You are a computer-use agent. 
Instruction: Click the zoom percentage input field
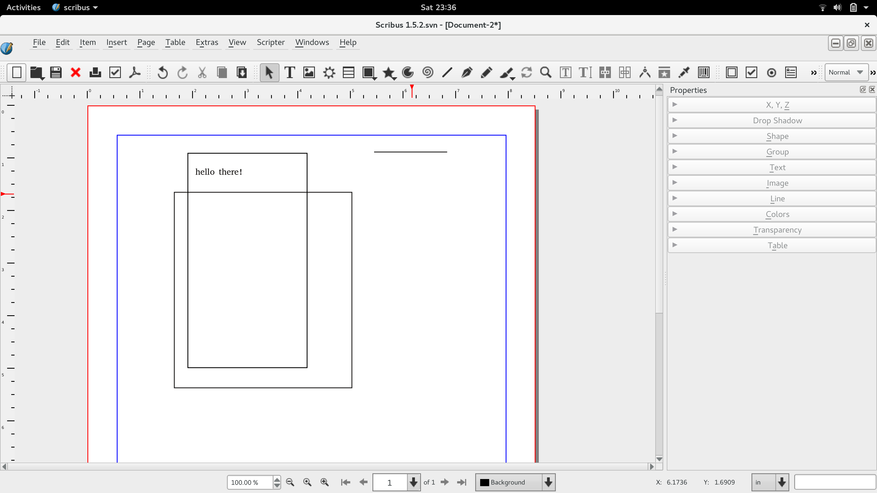(250, 482)
